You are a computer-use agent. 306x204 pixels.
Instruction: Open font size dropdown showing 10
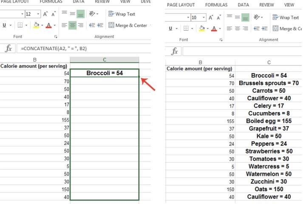click(204, 17)
